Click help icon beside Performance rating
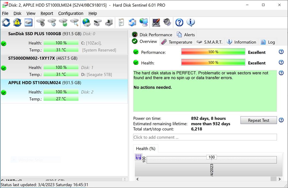The height and width of the screenshot is (188, 288). pyautogui.click(x=281, y=52)
